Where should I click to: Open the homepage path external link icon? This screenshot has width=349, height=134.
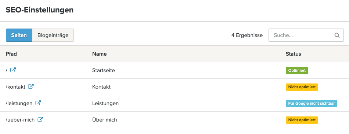tap(13, 70)
